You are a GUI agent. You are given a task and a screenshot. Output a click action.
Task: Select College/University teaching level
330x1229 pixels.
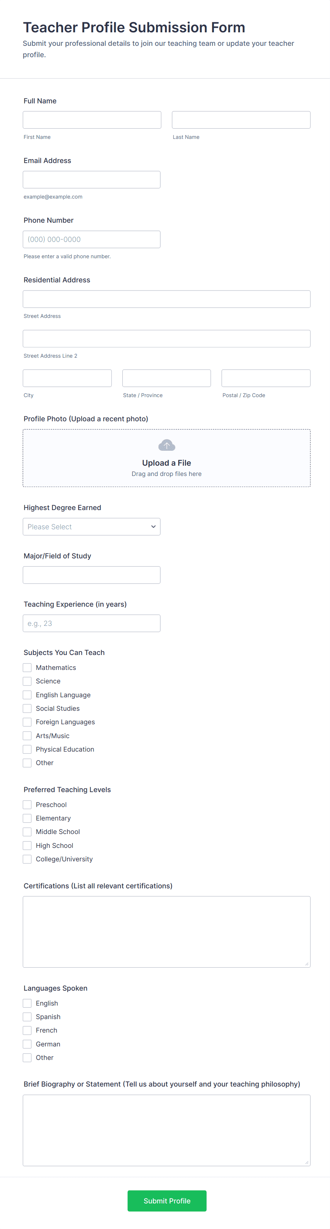(27, 859)
